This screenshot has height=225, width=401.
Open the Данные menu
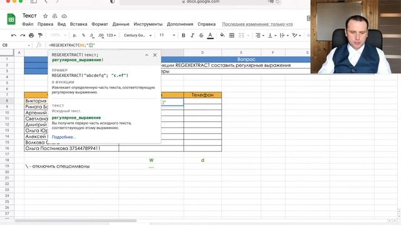click(x=121, y=24)
